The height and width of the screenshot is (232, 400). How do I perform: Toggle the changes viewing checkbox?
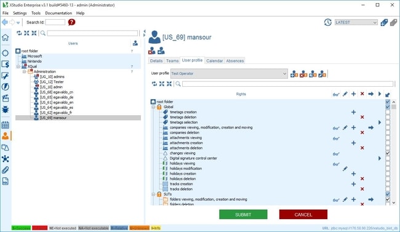coord(388,153)
